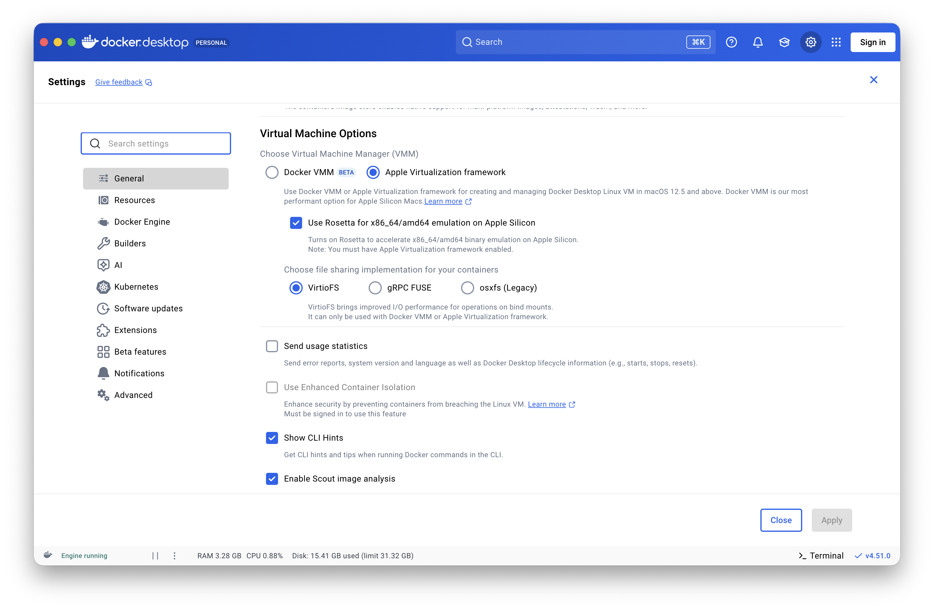
Task: Click the AI sparkle icon
Action: click(103, 265)
